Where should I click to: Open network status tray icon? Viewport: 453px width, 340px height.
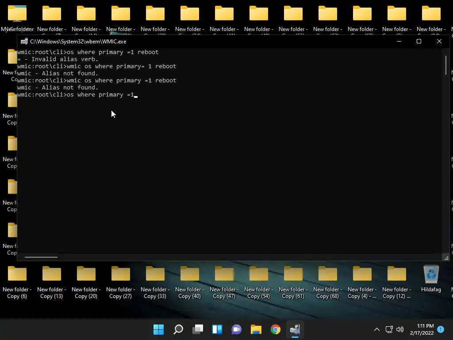(389, 329)
